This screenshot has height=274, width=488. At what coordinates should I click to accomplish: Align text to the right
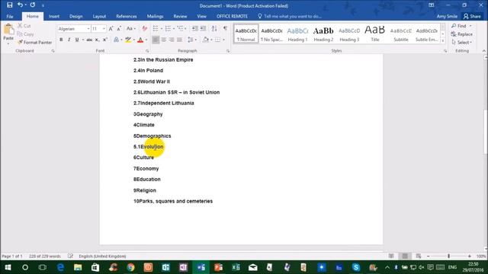(x=172, y=40)
